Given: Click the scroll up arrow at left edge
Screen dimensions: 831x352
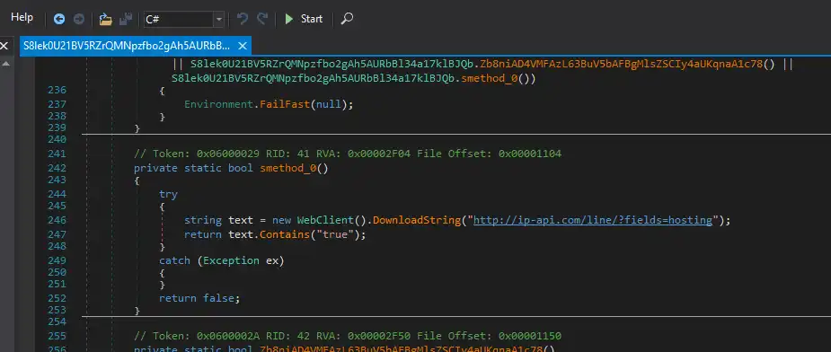Looking at the screenshot, I should (x=5, y=63).
